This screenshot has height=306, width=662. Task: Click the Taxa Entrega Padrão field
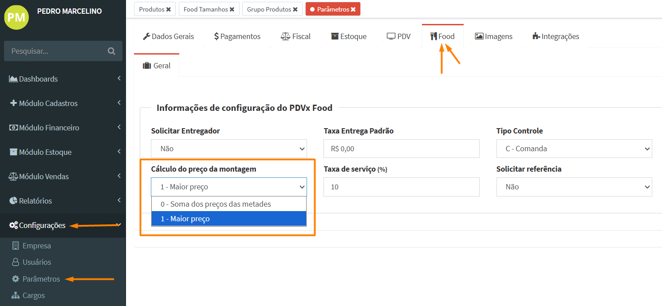(401, 149)
